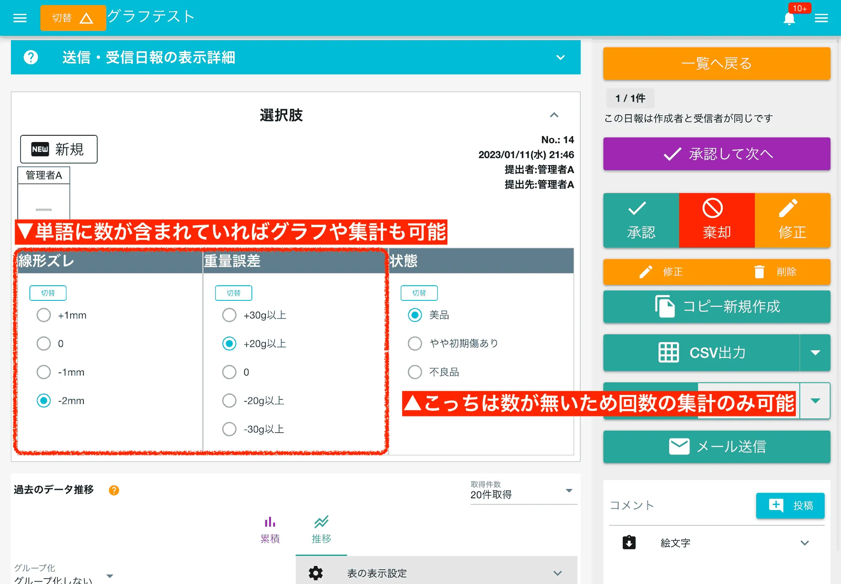Choose +30g以上 under 重量誤差
The image size is (841, 584).
[229, 315]
